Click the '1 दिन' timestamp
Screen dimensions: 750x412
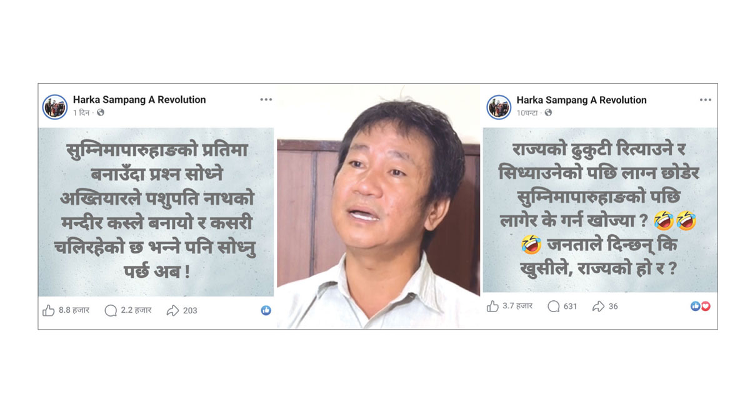pyautogui.click(x=82, y=113)
